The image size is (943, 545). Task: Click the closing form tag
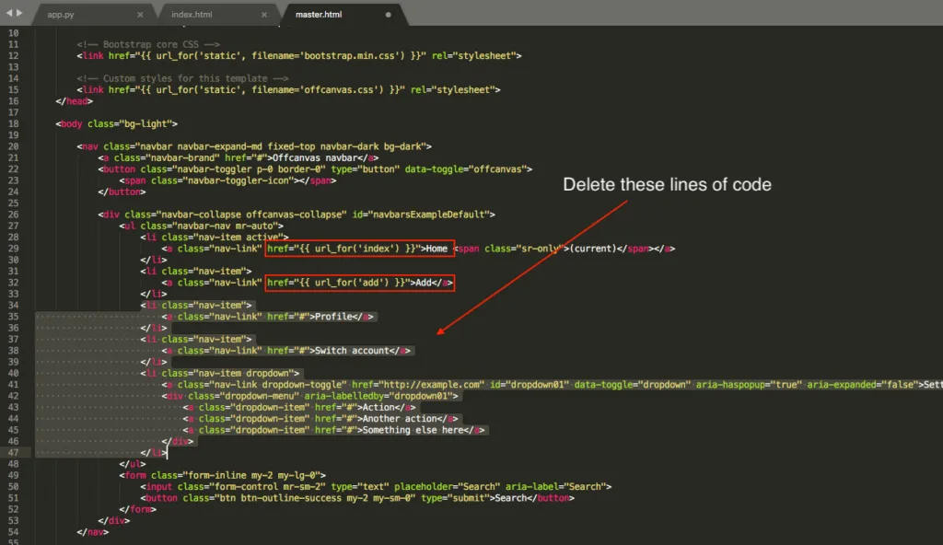(x=138, y=509)
